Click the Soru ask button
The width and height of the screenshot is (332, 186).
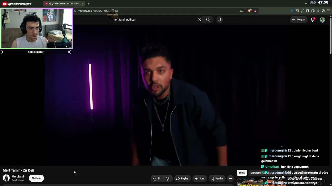[199, 179]
